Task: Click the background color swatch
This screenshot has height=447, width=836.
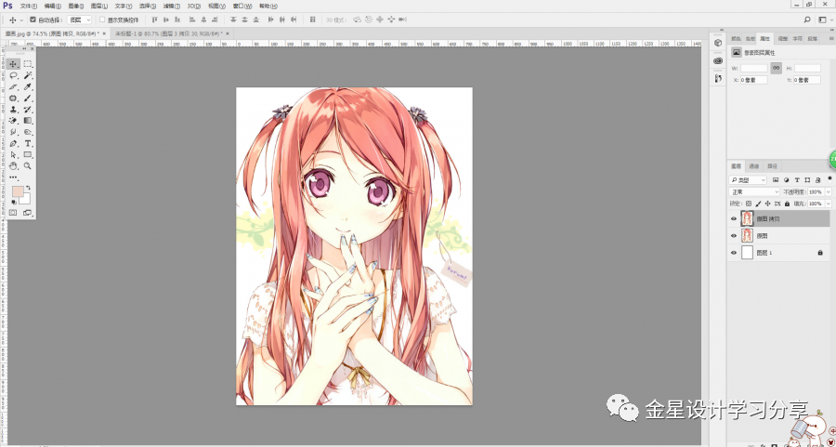Action: coord(26,200)
